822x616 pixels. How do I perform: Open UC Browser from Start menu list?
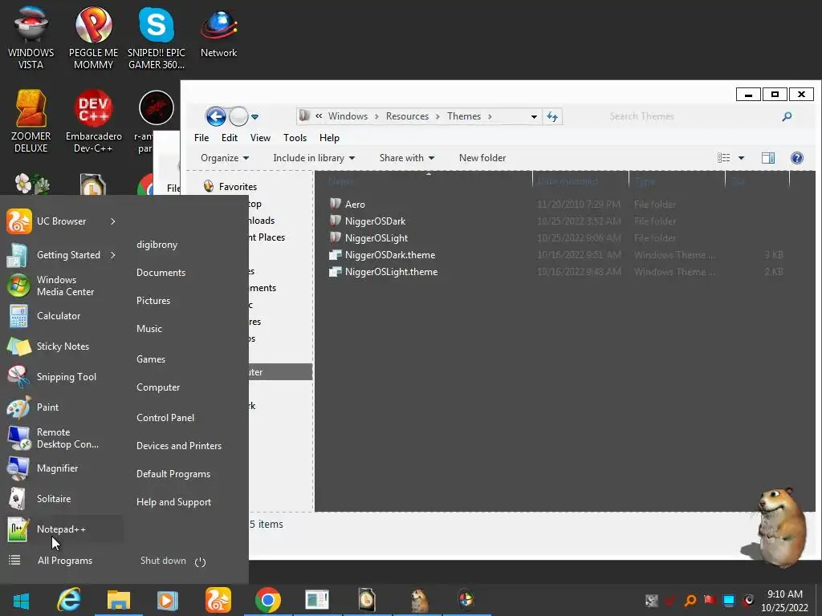(x=61, y=221)
